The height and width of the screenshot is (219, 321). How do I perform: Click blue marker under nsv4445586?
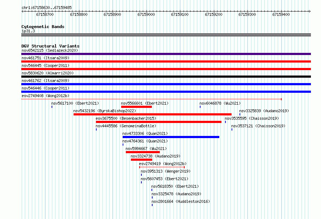(x=96, y=129)
